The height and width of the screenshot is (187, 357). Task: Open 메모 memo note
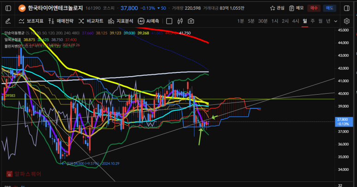pos(296,8)
